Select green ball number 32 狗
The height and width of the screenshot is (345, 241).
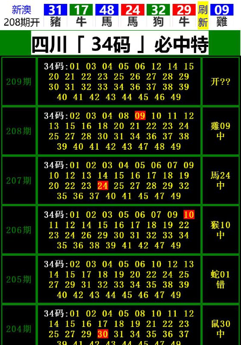(158, 16)
